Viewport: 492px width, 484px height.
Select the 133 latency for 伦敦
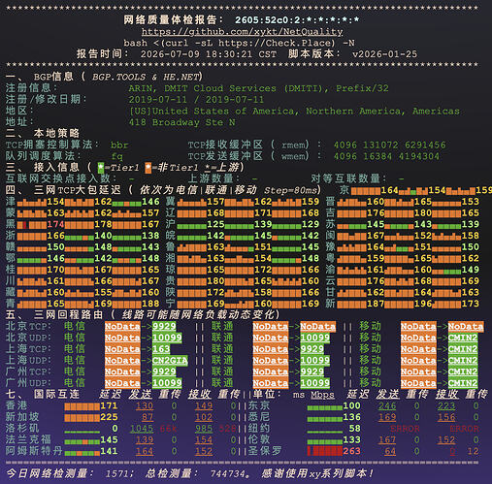[351, 440]
